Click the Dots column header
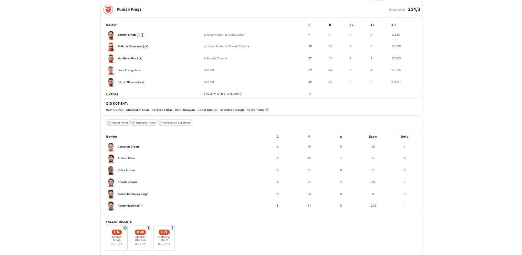This screenshot has height=255, width=522. (x=404, y=137)
